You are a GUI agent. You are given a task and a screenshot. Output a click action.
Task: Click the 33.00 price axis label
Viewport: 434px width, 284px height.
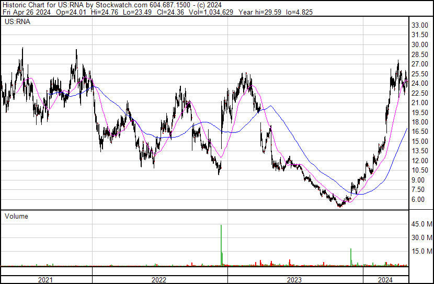tap(420, 25)
